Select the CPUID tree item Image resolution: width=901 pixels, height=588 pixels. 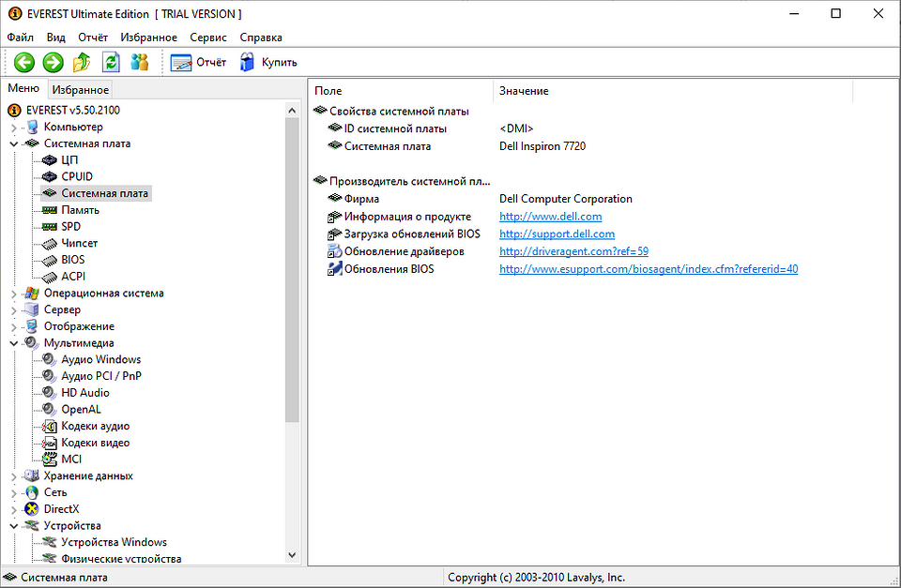(x=77, y=176)
